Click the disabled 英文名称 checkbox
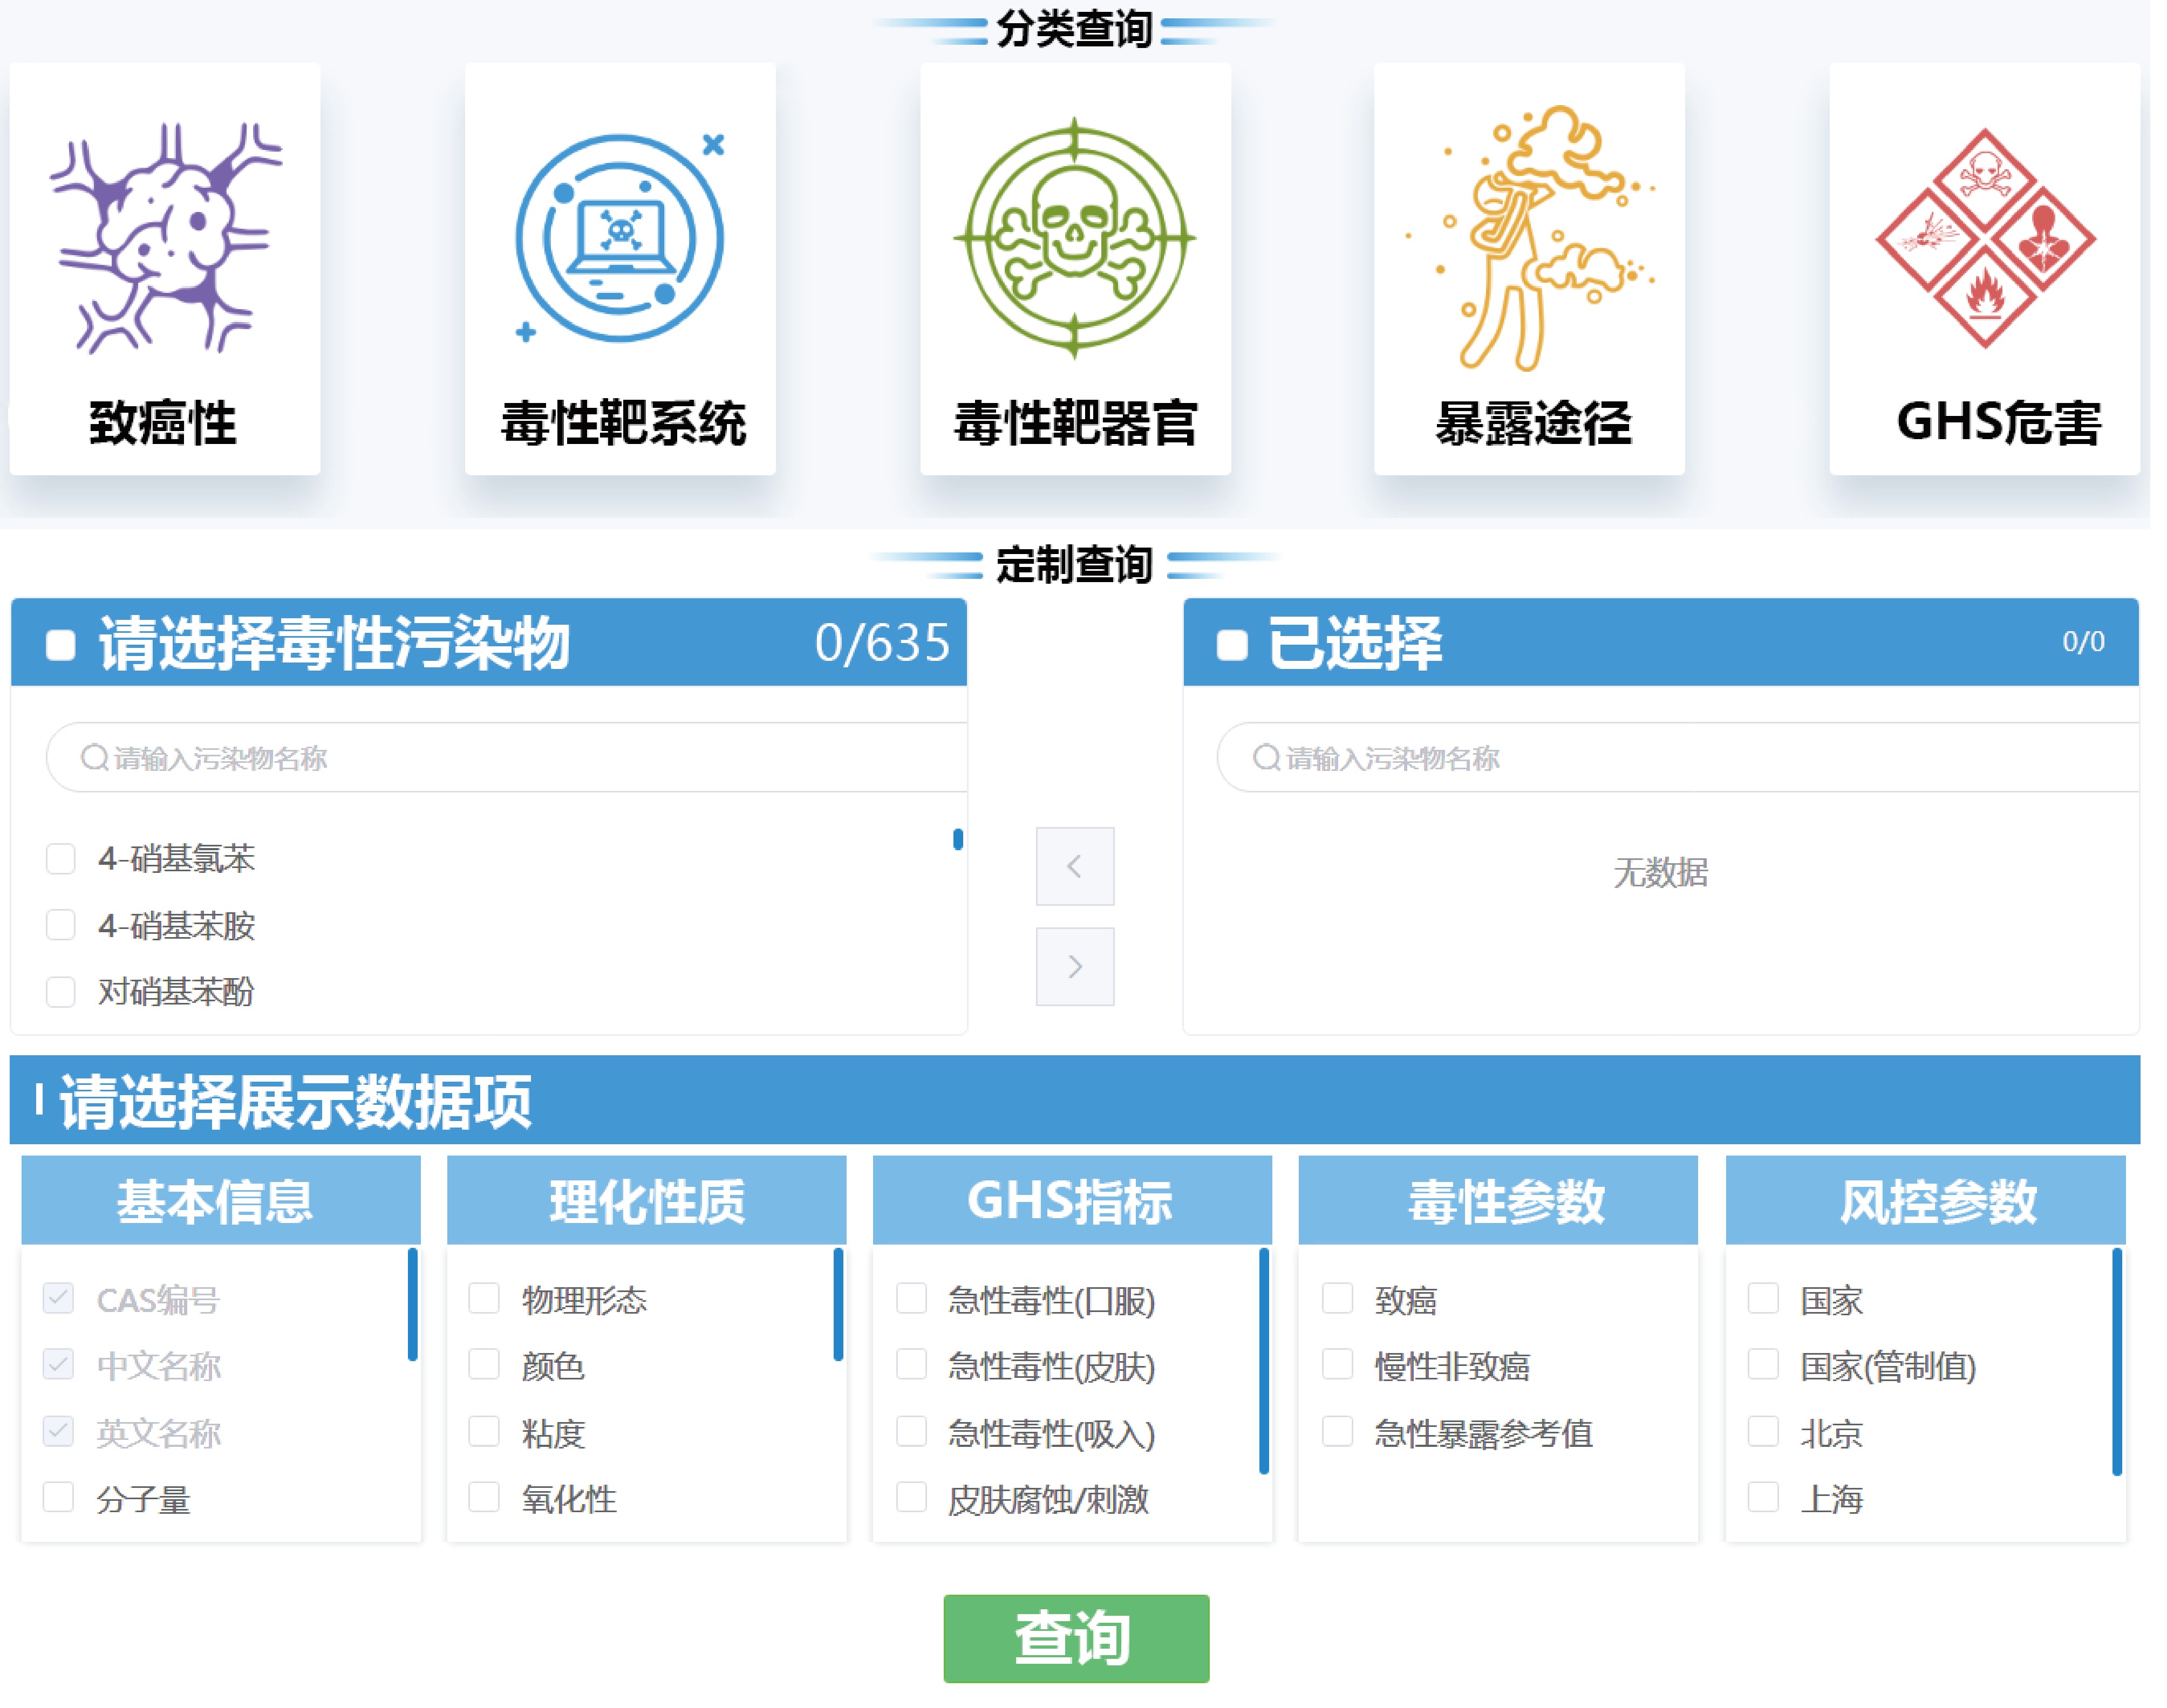This screenshot has width=2167, height=1708. click(x=59, y=1431)
